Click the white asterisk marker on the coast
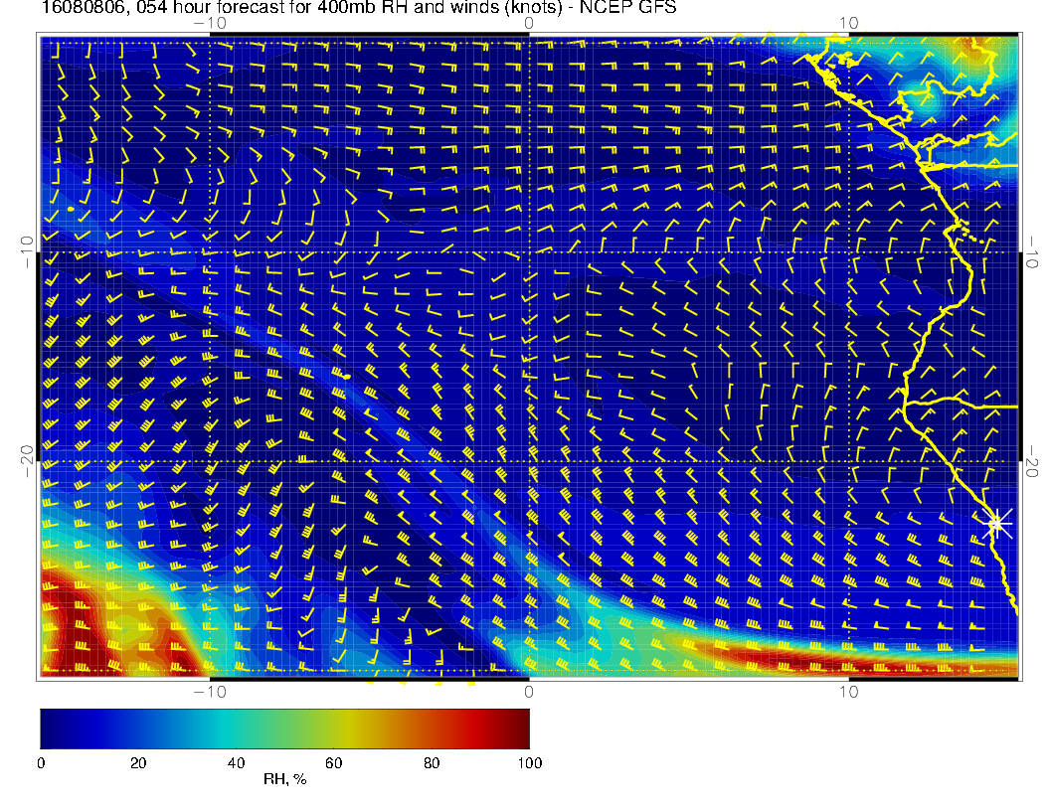Viewport: 1050px width, 811px height. (997, 524)
